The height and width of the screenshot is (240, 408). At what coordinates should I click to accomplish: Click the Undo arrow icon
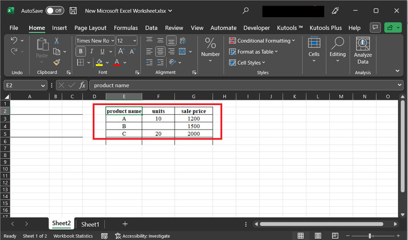click(14, 41)
